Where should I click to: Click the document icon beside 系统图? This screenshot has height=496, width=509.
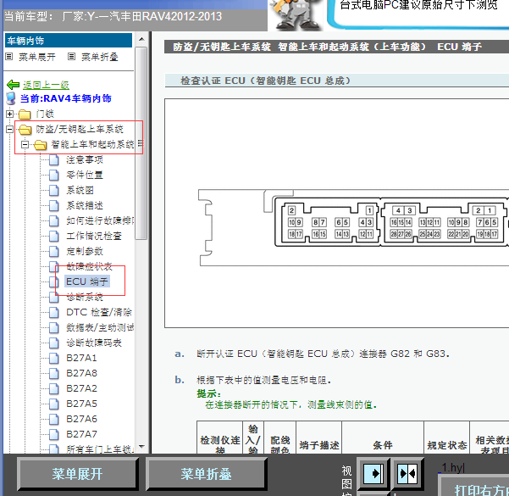54,191
